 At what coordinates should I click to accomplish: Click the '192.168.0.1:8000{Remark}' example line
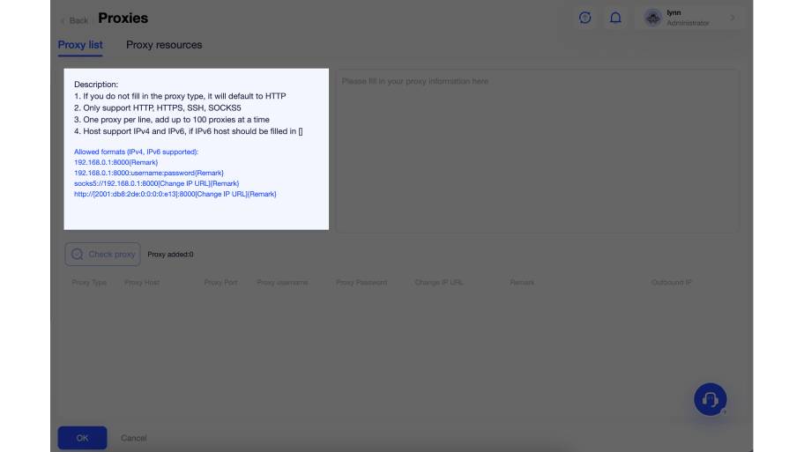click(115, 162)
